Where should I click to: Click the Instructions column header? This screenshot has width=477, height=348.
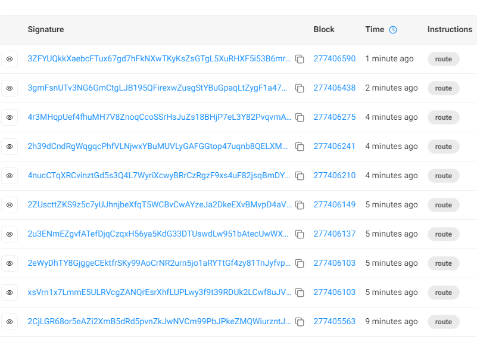point(450,30)
